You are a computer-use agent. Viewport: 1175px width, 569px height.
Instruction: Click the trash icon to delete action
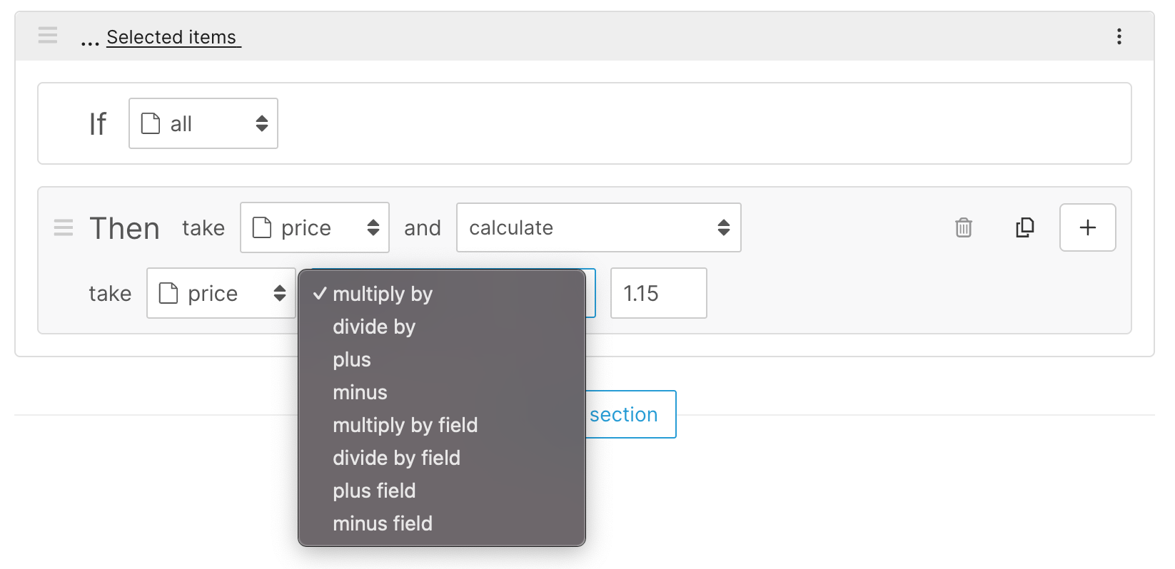point(964,227)
